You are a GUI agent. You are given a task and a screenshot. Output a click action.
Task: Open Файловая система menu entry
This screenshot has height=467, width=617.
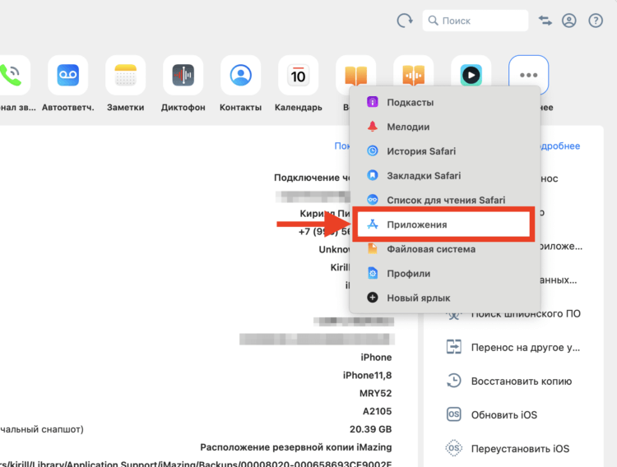click(444, 249)
